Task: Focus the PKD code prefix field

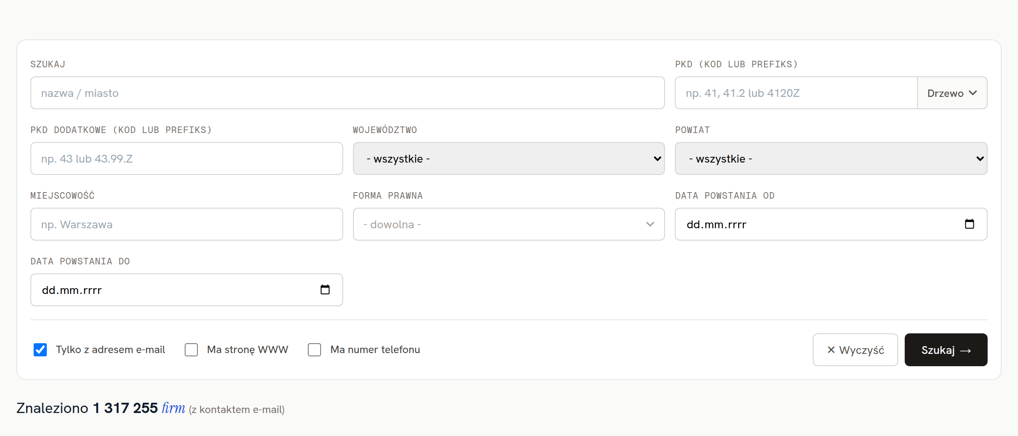Action: pos(796,93)
